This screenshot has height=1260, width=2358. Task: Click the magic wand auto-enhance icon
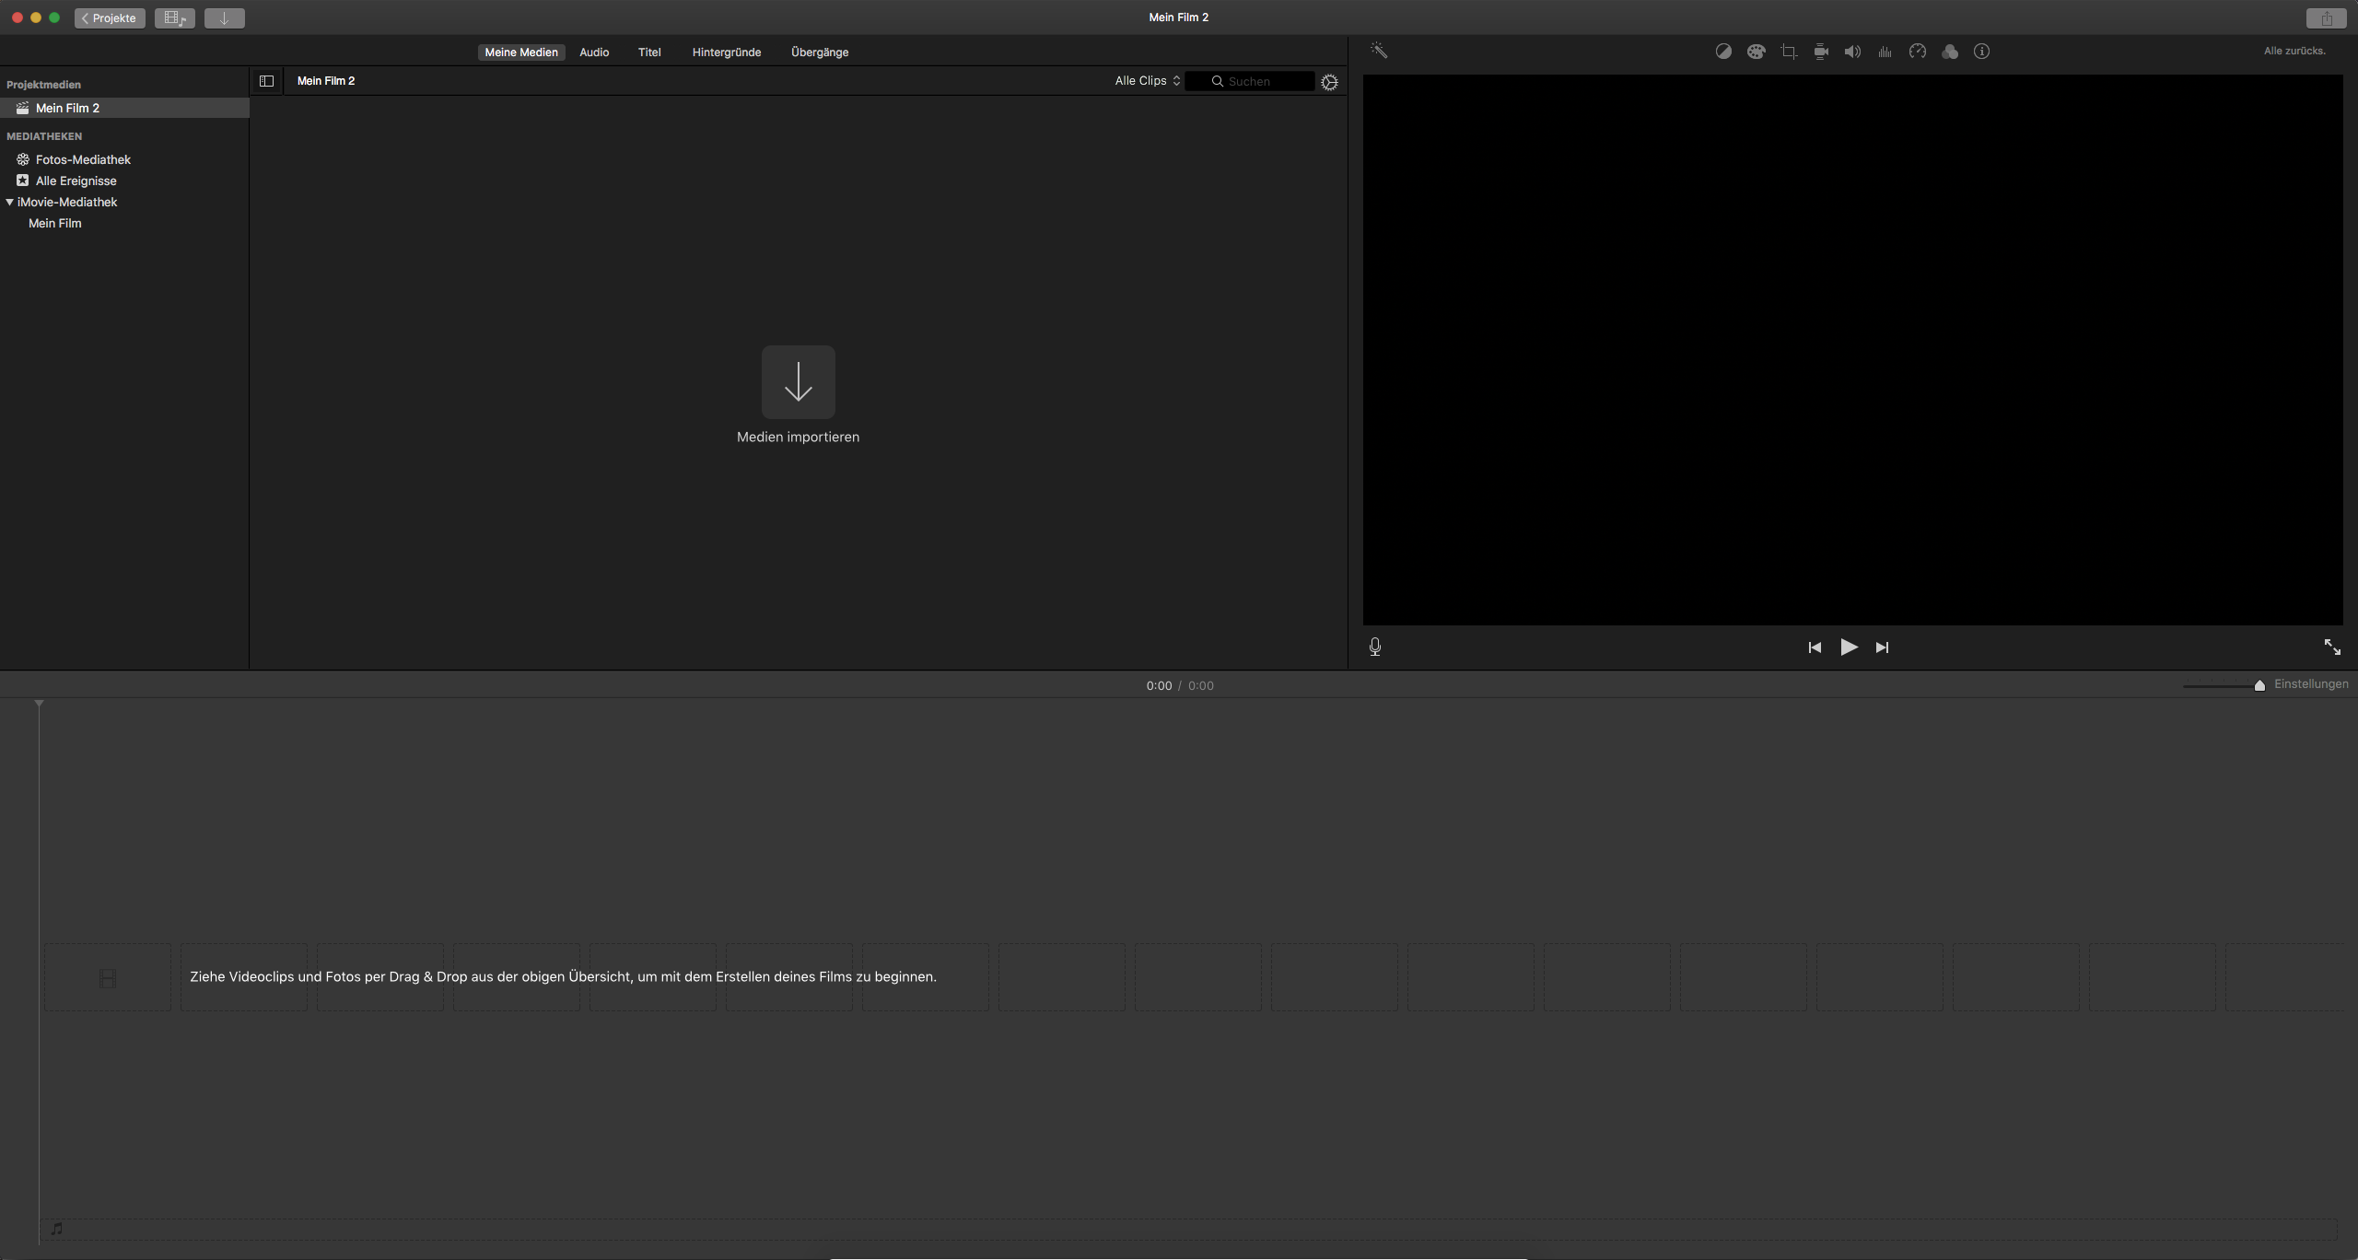point(1379,51)
